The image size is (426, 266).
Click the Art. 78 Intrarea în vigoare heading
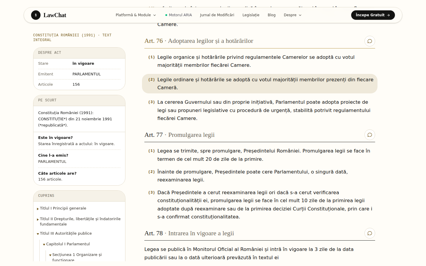pyautogui.click(x=189, y=233)
